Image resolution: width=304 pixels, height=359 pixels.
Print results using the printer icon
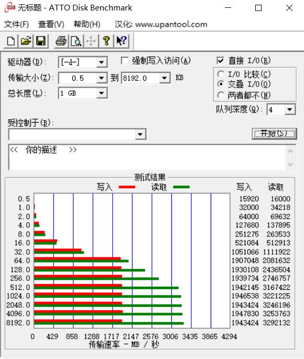[x=61, y=41]
